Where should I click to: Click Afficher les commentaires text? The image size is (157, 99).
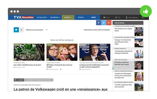click(x=35, y=30)
